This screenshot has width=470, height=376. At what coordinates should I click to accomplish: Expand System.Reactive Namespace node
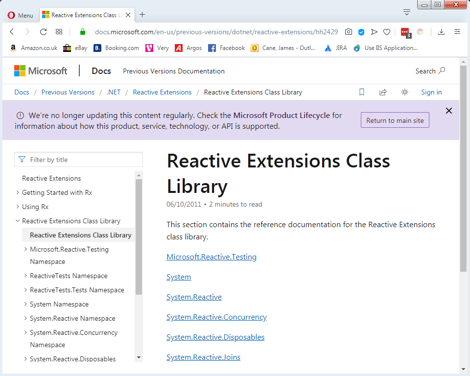[x=25, y=318]
